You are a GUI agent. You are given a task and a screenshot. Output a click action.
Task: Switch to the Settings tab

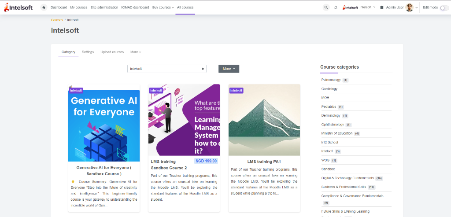(88, 52)
